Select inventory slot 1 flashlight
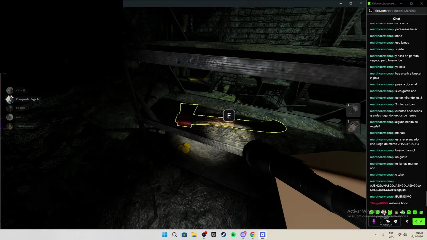The width and height of the screenshot is (427, 240). tap(353, 109)
